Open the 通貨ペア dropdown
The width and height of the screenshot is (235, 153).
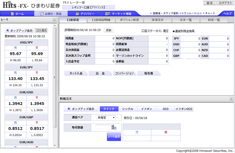coord(106,118)
